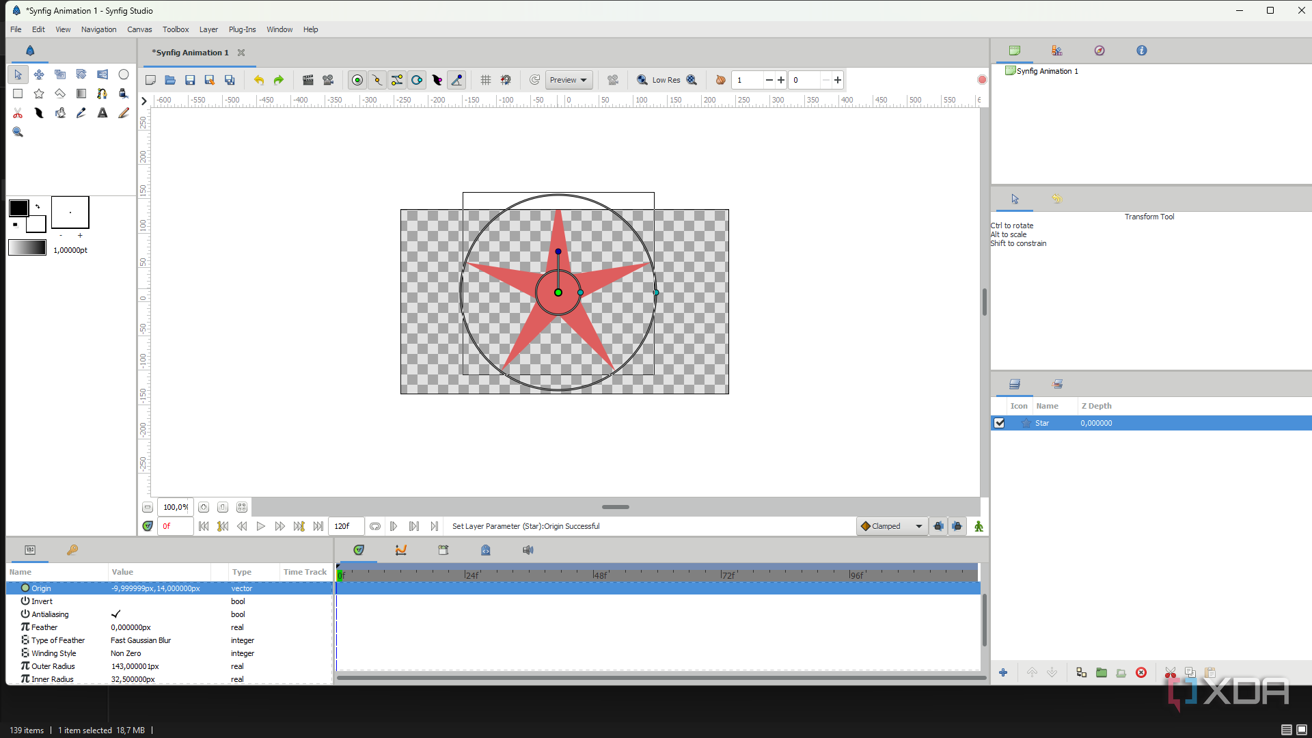The width and height of the screenshot is (1312, 738).
Task: Click the black outline color swatch
Action: [x=18, y=208]
